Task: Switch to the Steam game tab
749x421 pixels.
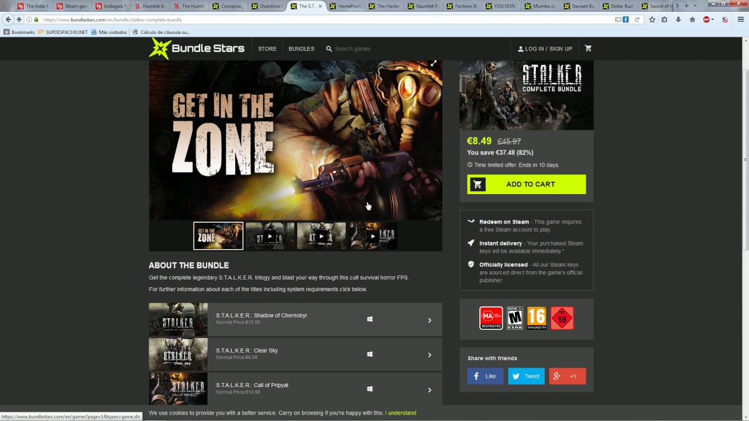Action: click(x=72, y=6)
